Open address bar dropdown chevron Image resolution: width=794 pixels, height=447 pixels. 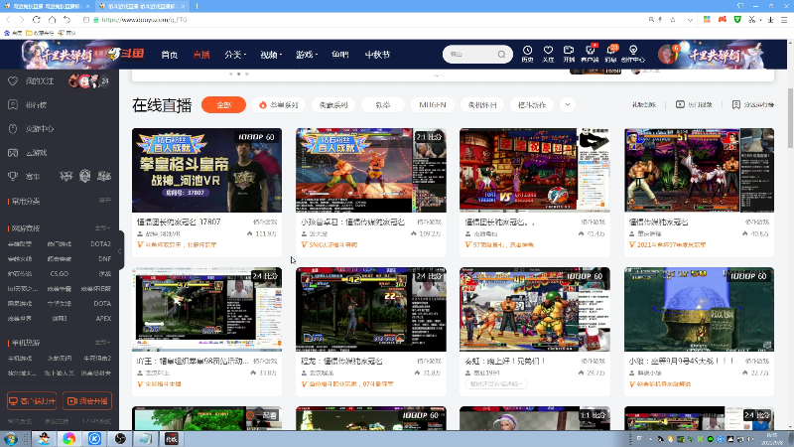tap(690, 20)
